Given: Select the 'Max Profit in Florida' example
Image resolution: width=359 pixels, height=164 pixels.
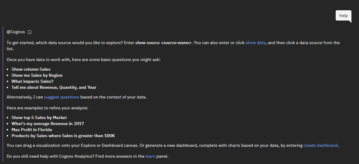Looking at the screenshot, I should (31, 130).
